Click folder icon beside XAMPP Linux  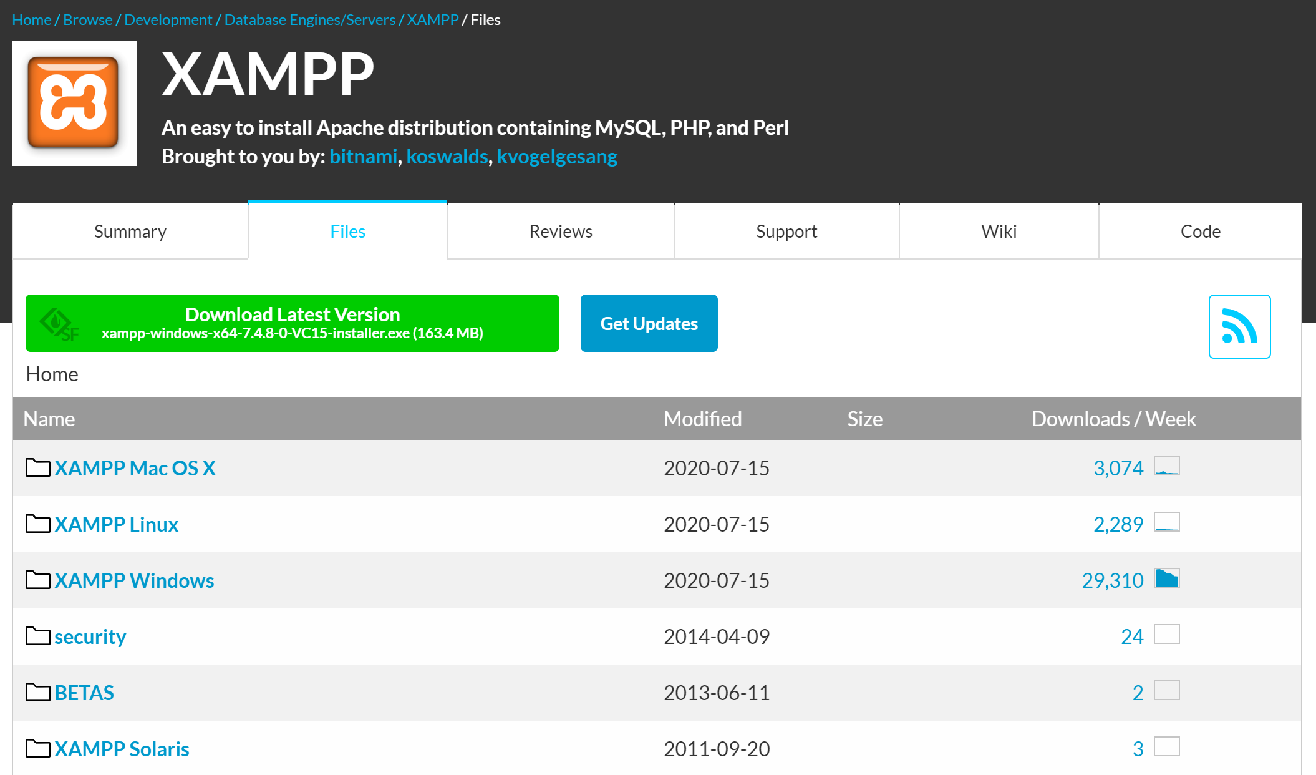pos(37,524)
